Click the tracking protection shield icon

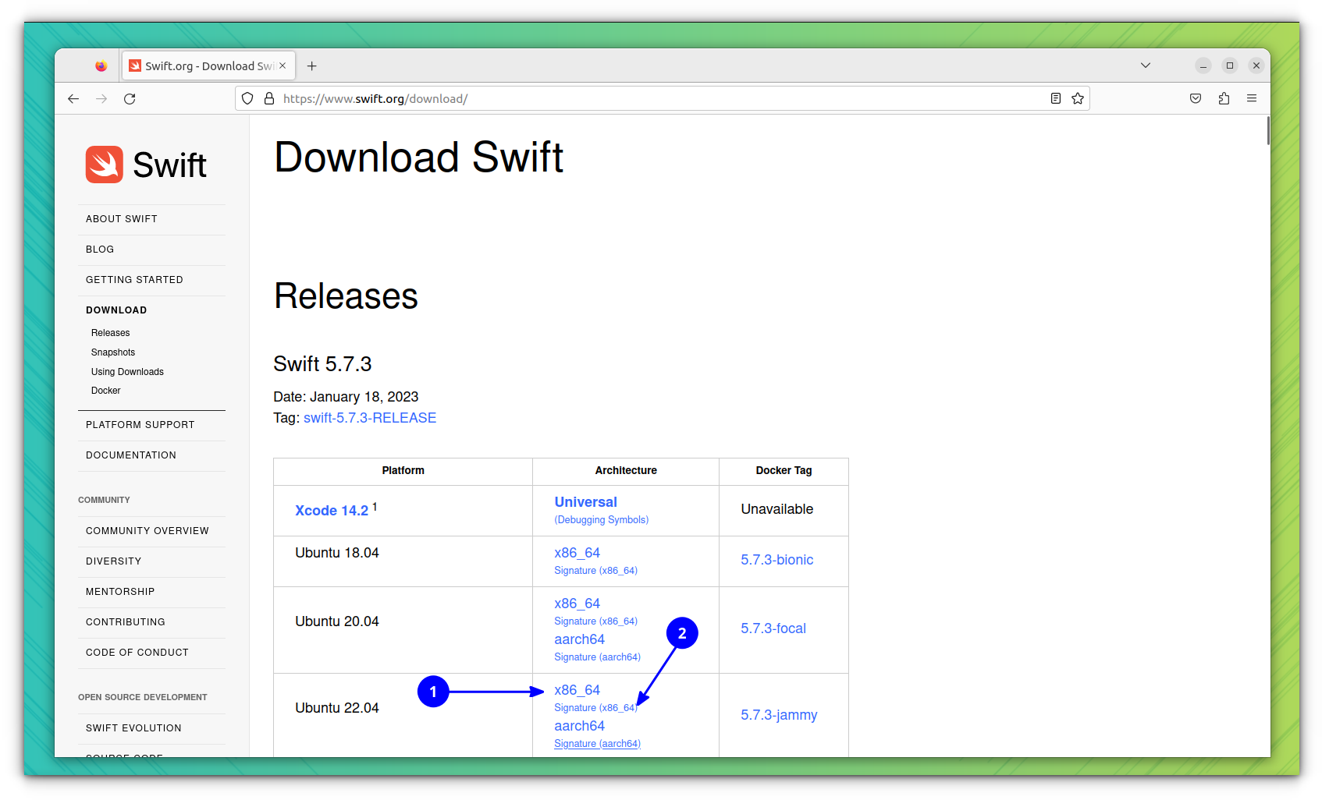pyautogui.click(x=247, y=99)
